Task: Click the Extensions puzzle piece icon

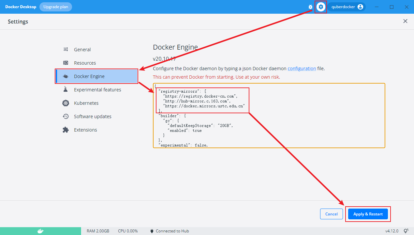Action: (66, 130)
